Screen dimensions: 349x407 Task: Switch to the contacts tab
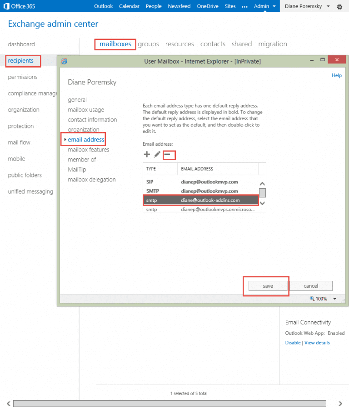213,44
